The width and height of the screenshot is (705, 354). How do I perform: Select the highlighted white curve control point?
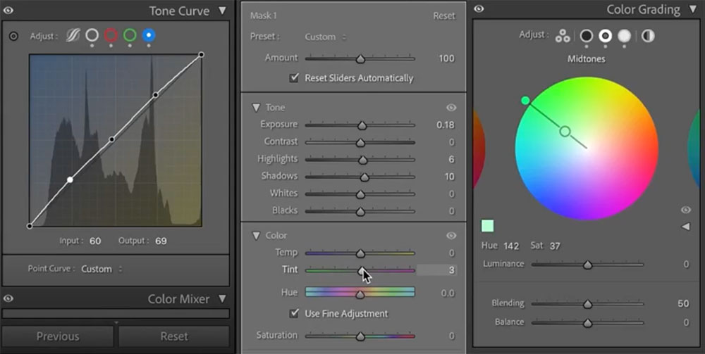(x=70, y=179)
